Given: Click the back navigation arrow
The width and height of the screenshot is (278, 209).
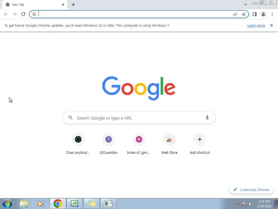Looking at the screenshot, I should click(x=6, y=14).
